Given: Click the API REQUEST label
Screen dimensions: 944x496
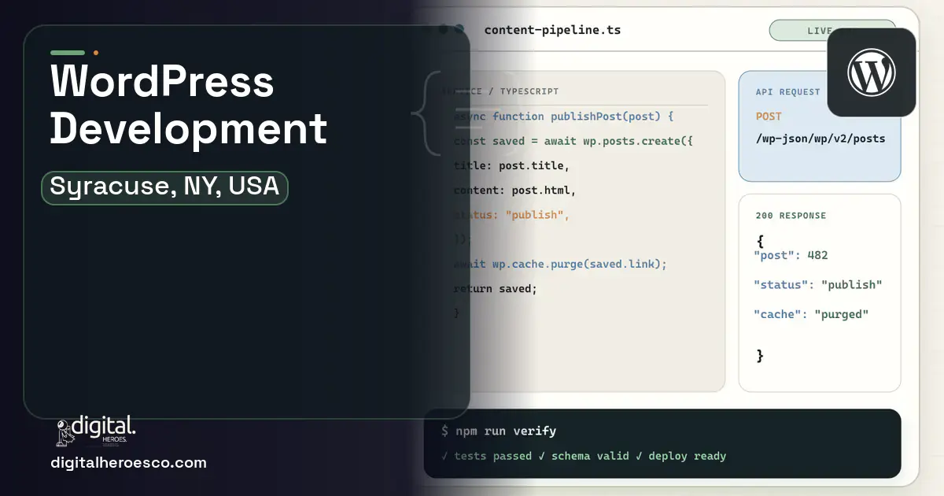Looking at the screenshot, I should click(x=788, y=92).
